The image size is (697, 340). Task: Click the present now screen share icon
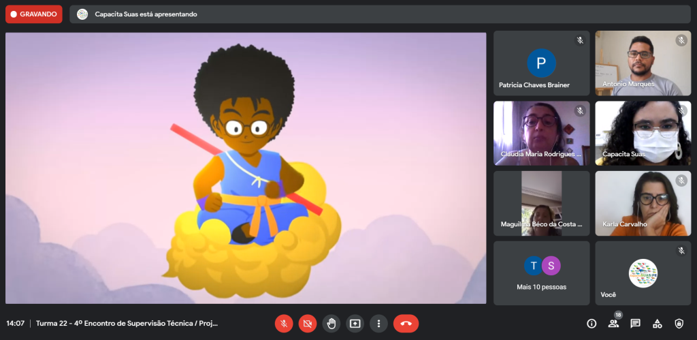point(355,324)
